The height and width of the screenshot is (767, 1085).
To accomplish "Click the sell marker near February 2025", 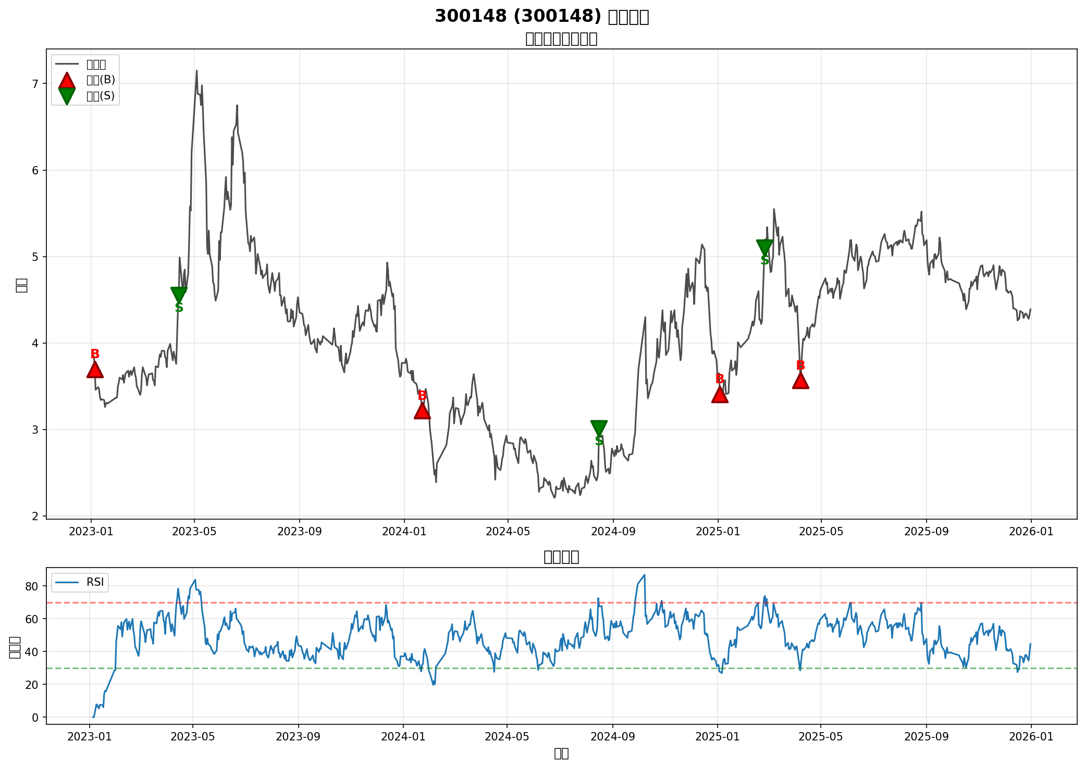I will (765, 247).
